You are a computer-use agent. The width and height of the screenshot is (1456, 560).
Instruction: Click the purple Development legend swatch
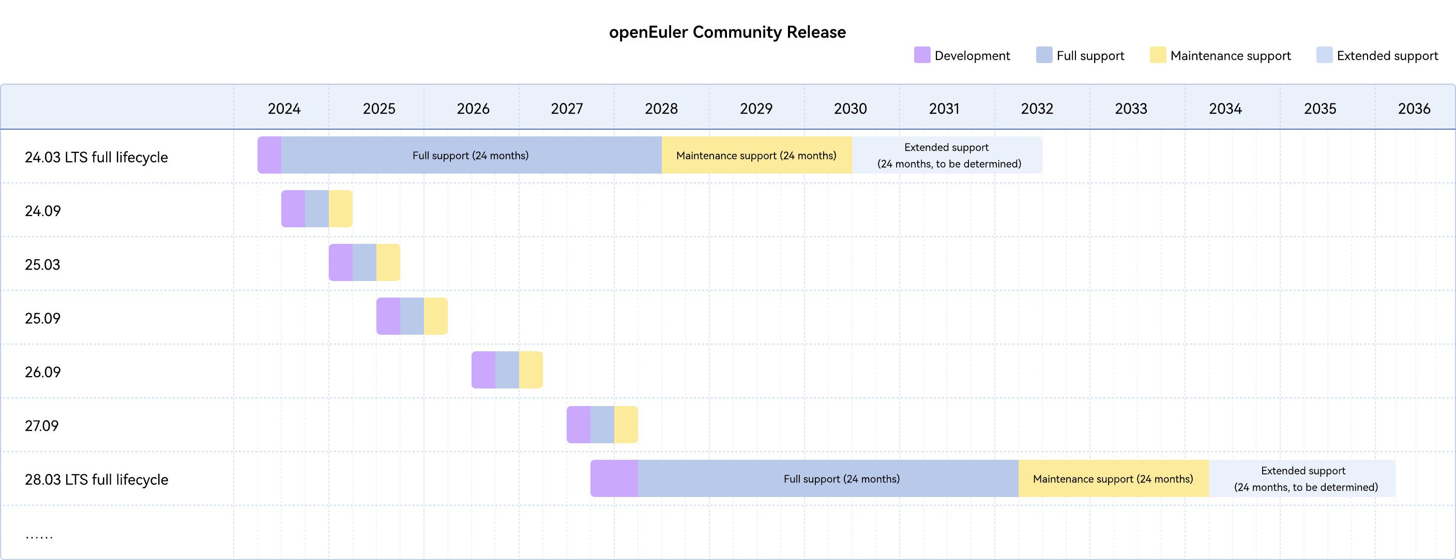point(922,55)
